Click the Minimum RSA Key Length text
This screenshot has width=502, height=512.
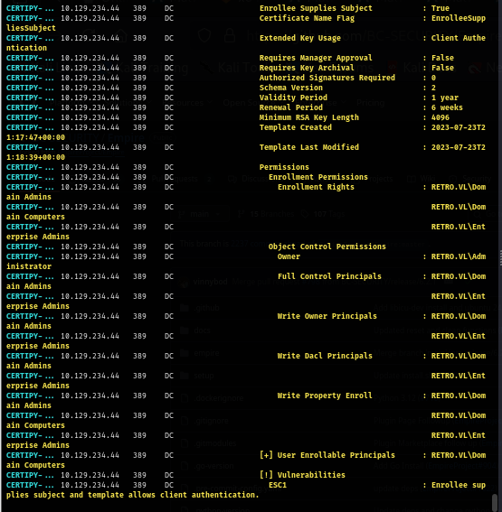pos(309,117)
